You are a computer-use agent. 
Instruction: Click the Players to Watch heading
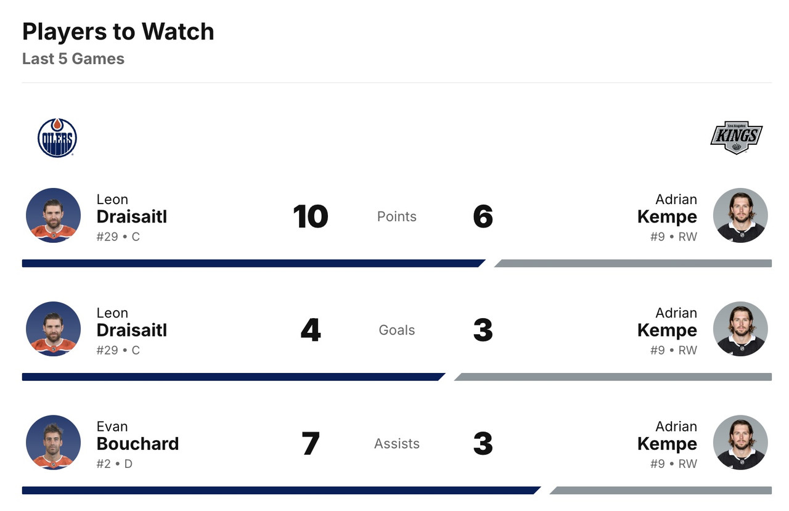pos(118,31)
